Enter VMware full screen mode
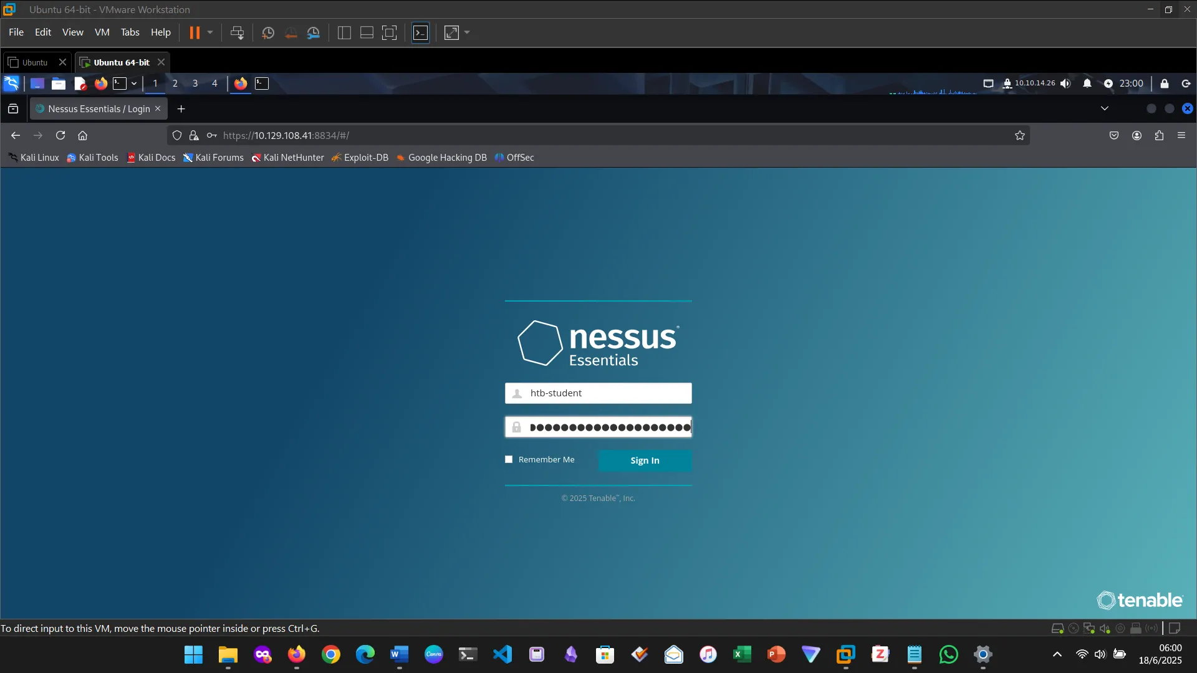 pyautogui.click(x=389, y=33)
